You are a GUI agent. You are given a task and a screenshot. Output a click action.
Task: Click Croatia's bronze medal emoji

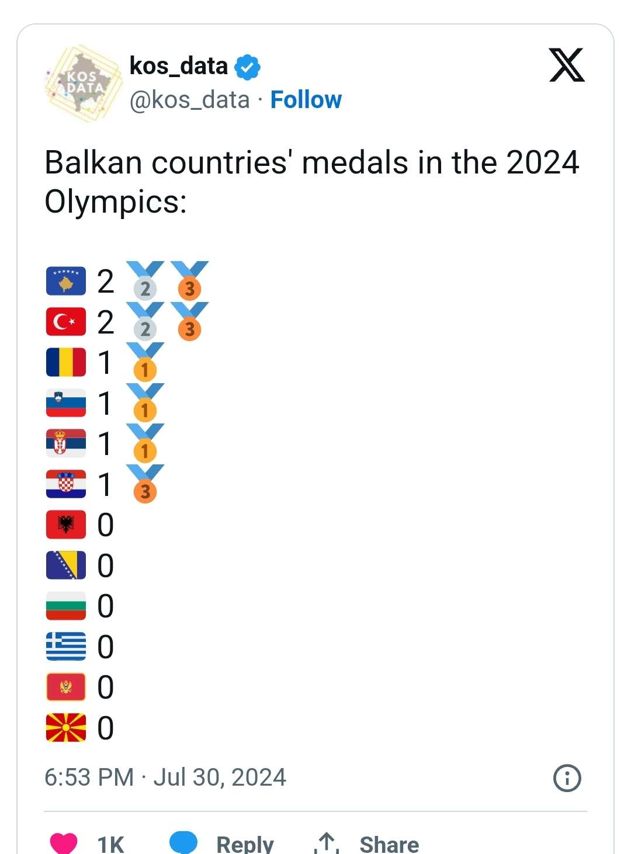145,484
